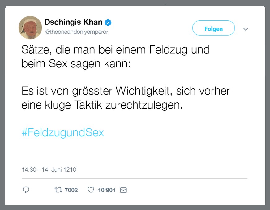View the 10'901 likes count
The height and width of the screenshot is (210, 270).
(x=106, y=190)
